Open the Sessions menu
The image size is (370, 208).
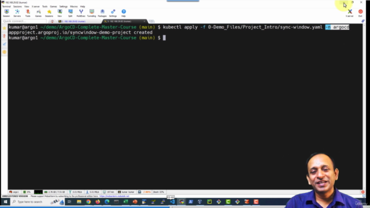tap(17, 6)
